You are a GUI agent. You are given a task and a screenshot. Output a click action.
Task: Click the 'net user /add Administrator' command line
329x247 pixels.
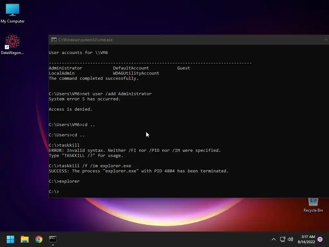click(100, 94)
